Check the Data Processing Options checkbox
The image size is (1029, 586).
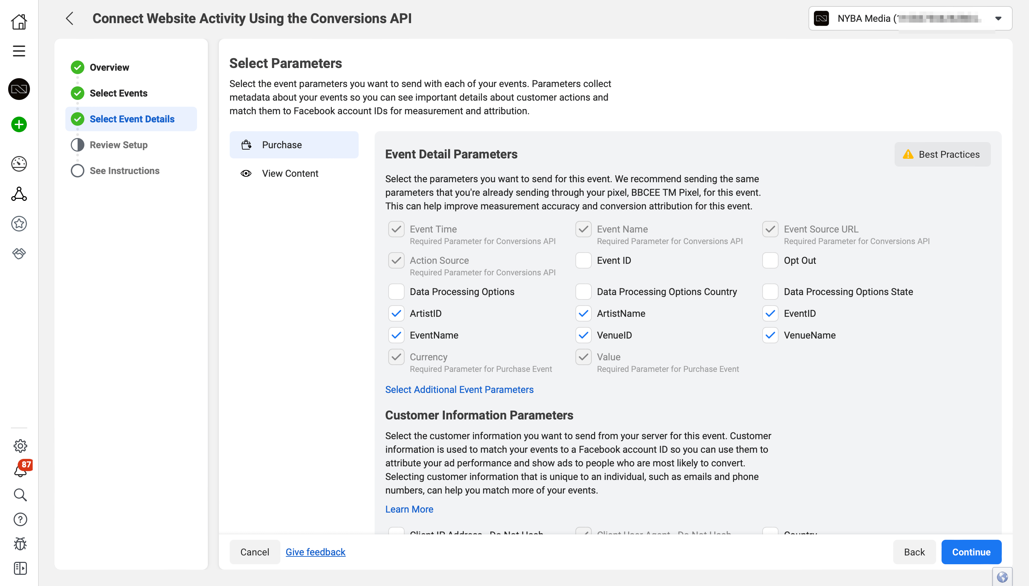396,291
